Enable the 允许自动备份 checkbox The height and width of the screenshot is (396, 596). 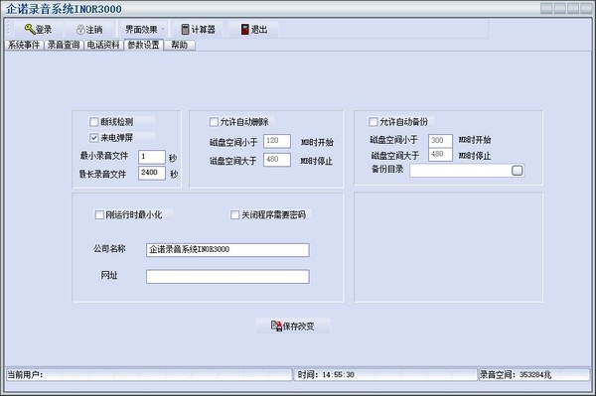tap(373, 122)
